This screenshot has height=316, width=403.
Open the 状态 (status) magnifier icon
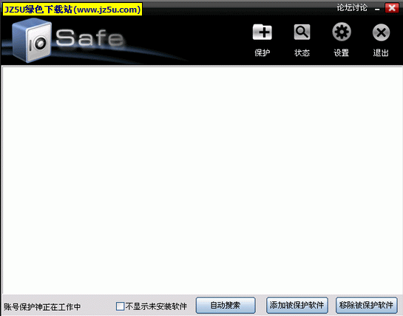[302, 32]
